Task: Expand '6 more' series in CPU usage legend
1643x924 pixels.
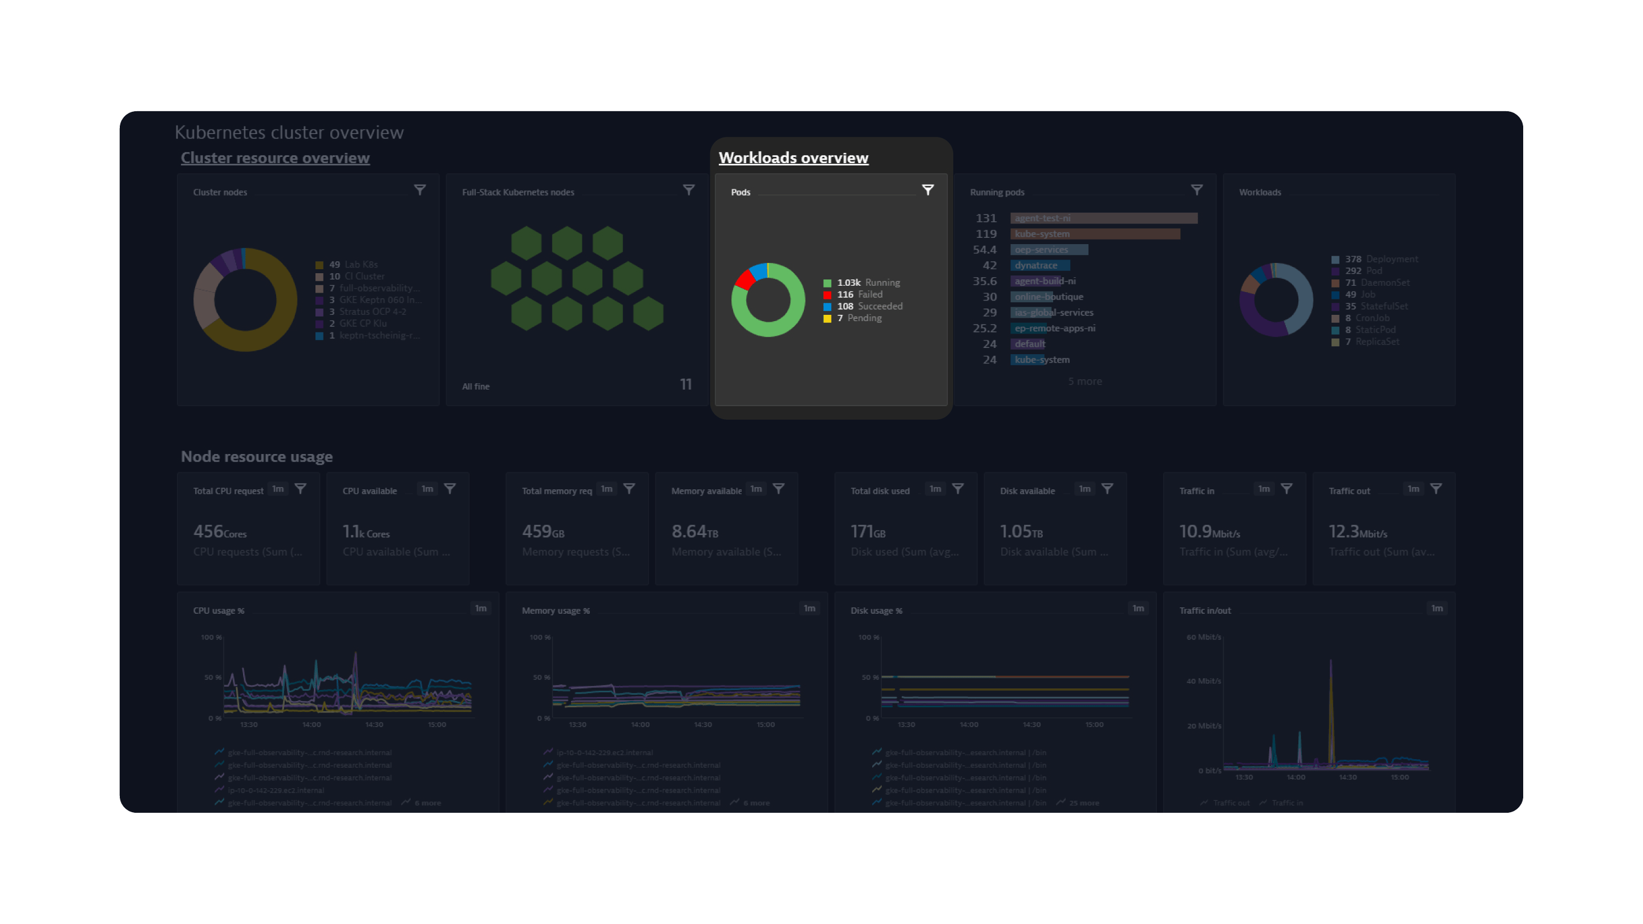Action: [427, 803]
